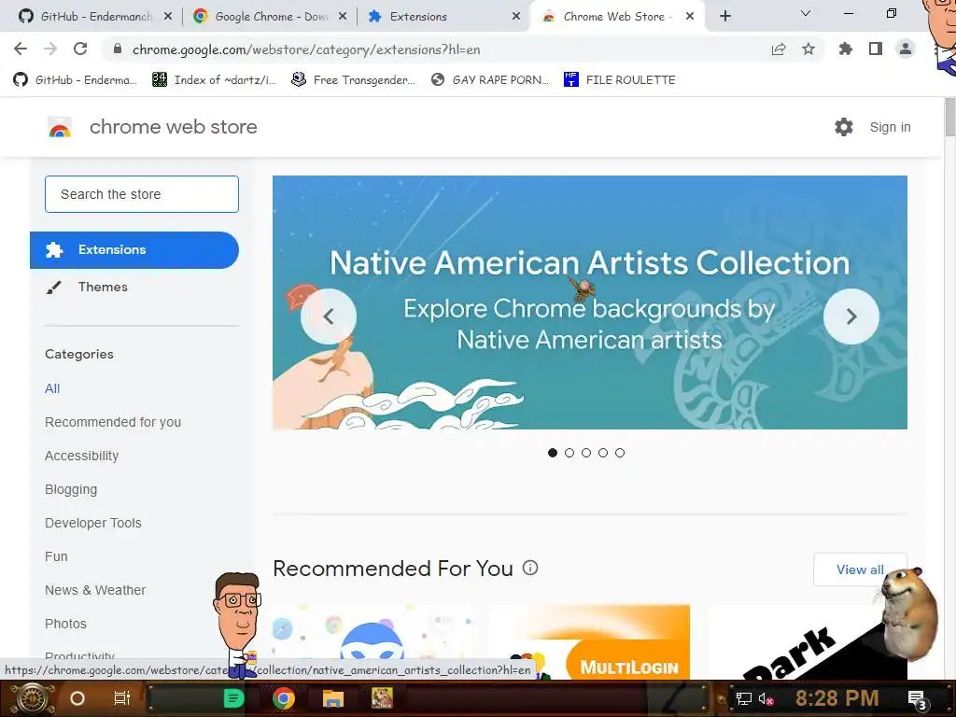Show the previous carousel banner

[329, 316]
